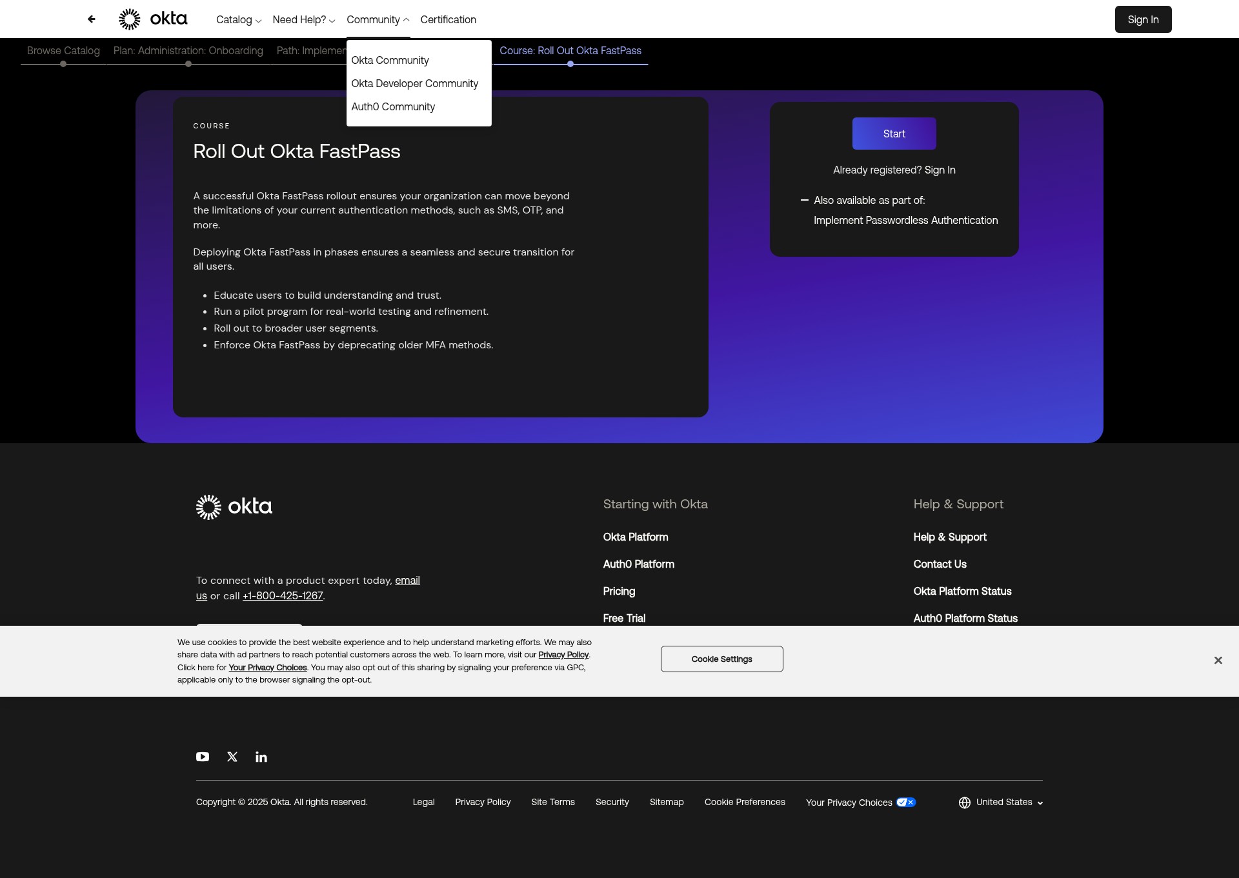Open the LinkedIn social icon

[261, 757]
